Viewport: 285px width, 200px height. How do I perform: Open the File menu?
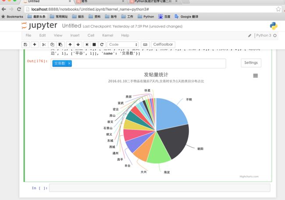(x=28, y=35)
